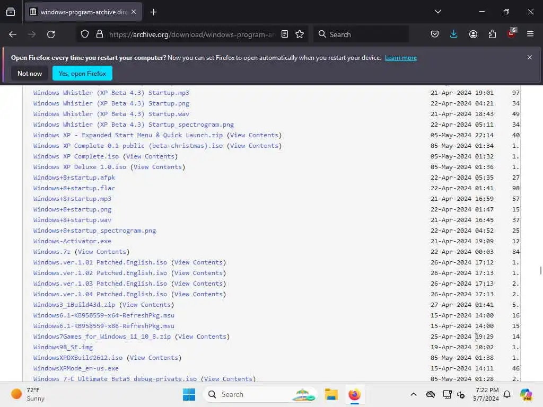Open Windows+8+startup.afpk link
543x407 pixels.
click(74, 178)
